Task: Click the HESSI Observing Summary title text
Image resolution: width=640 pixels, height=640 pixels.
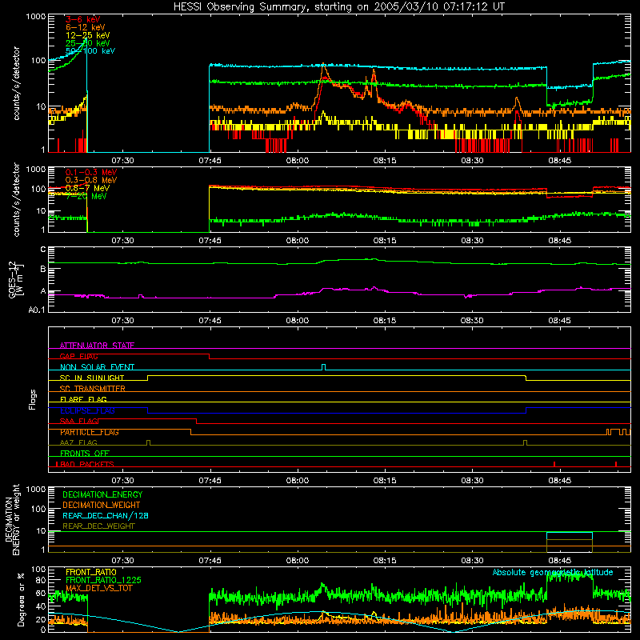Action: coord(338,6)
